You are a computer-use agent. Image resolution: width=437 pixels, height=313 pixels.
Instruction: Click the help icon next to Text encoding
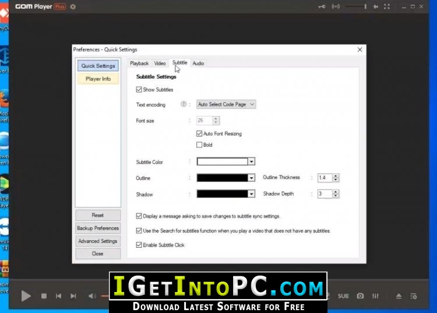click(x=183, y=104)
